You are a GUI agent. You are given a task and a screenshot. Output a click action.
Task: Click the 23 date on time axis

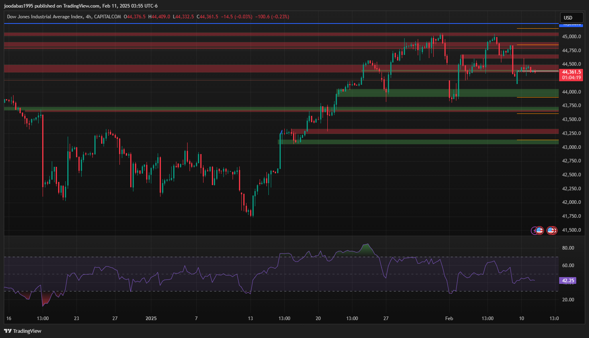pyautogui.click(x=76, y=318)
